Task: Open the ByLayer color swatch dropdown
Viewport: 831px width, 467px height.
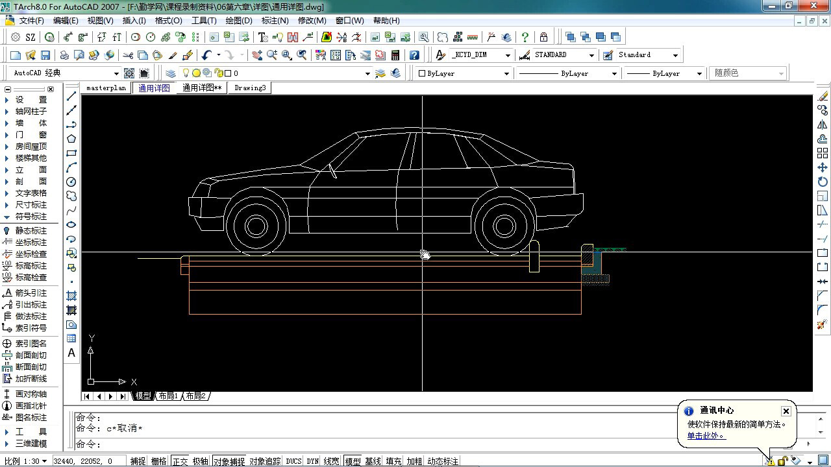Action: (507, 73)
